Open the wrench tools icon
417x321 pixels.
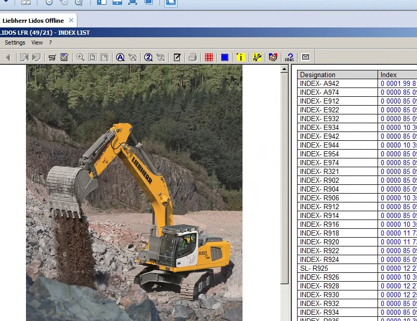(x=257, y=57)
